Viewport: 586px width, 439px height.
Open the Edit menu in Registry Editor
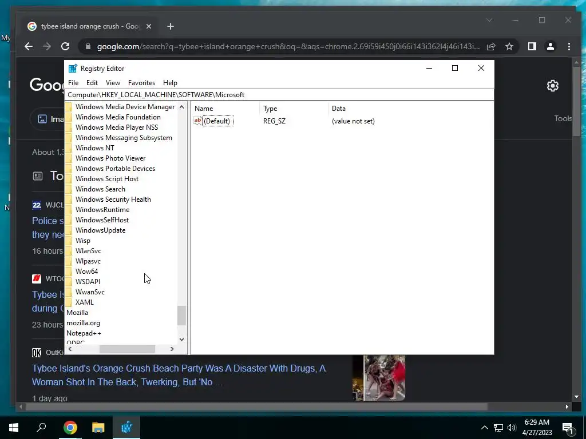92,83
